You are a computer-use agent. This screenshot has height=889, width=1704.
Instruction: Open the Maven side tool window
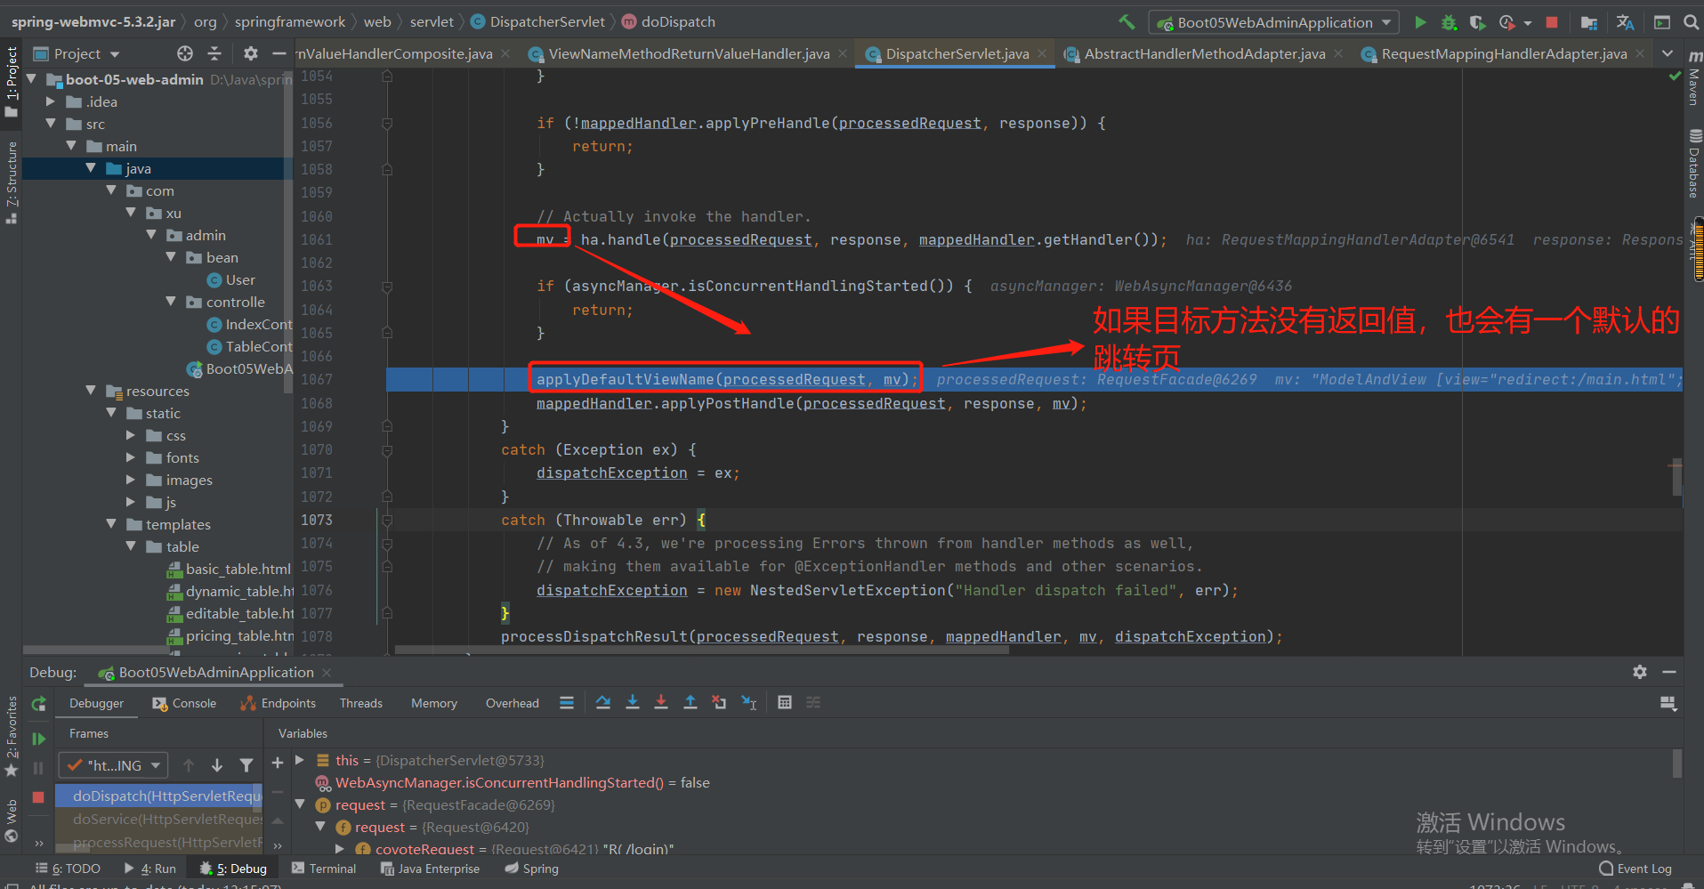1693,78
